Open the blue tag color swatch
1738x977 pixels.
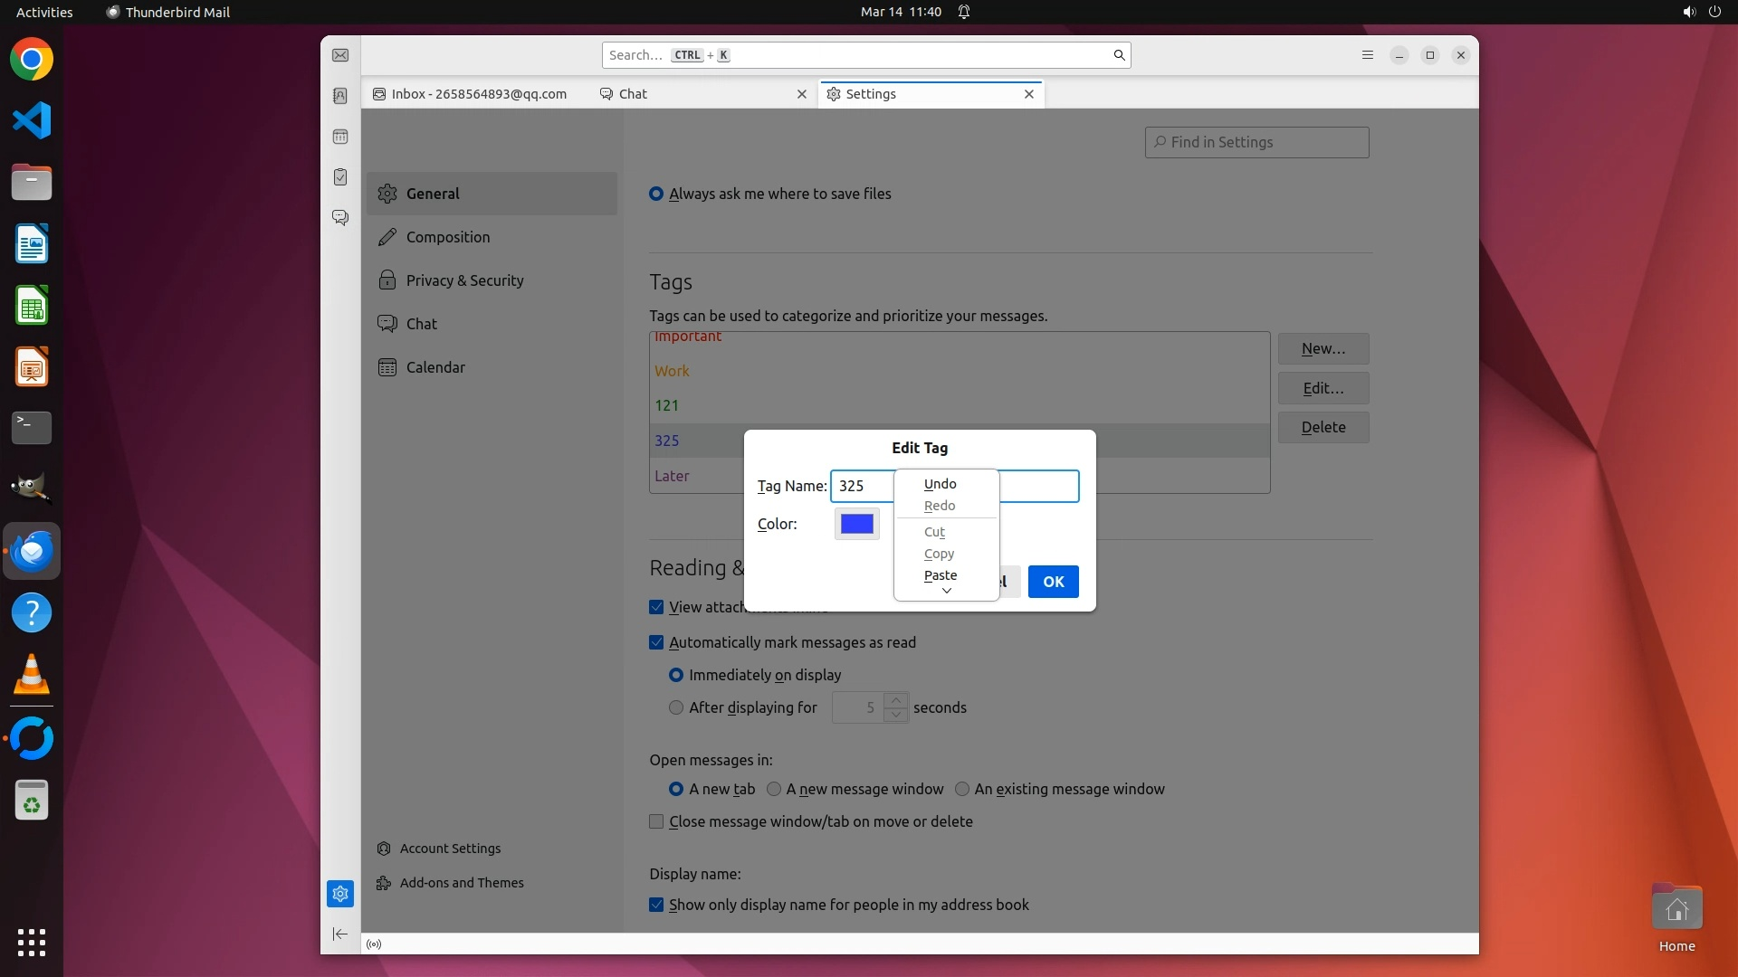856,524
